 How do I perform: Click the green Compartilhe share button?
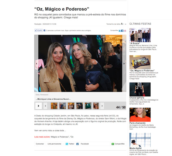(x=118, y=144)
